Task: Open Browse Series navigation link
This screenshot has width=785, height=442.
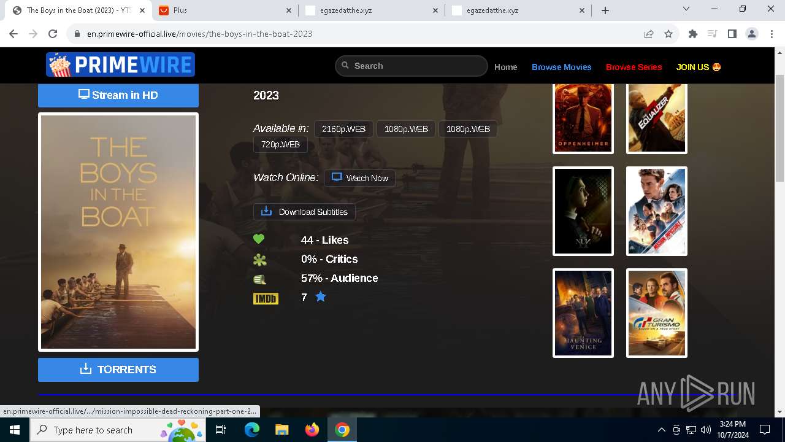Action: 634,67
